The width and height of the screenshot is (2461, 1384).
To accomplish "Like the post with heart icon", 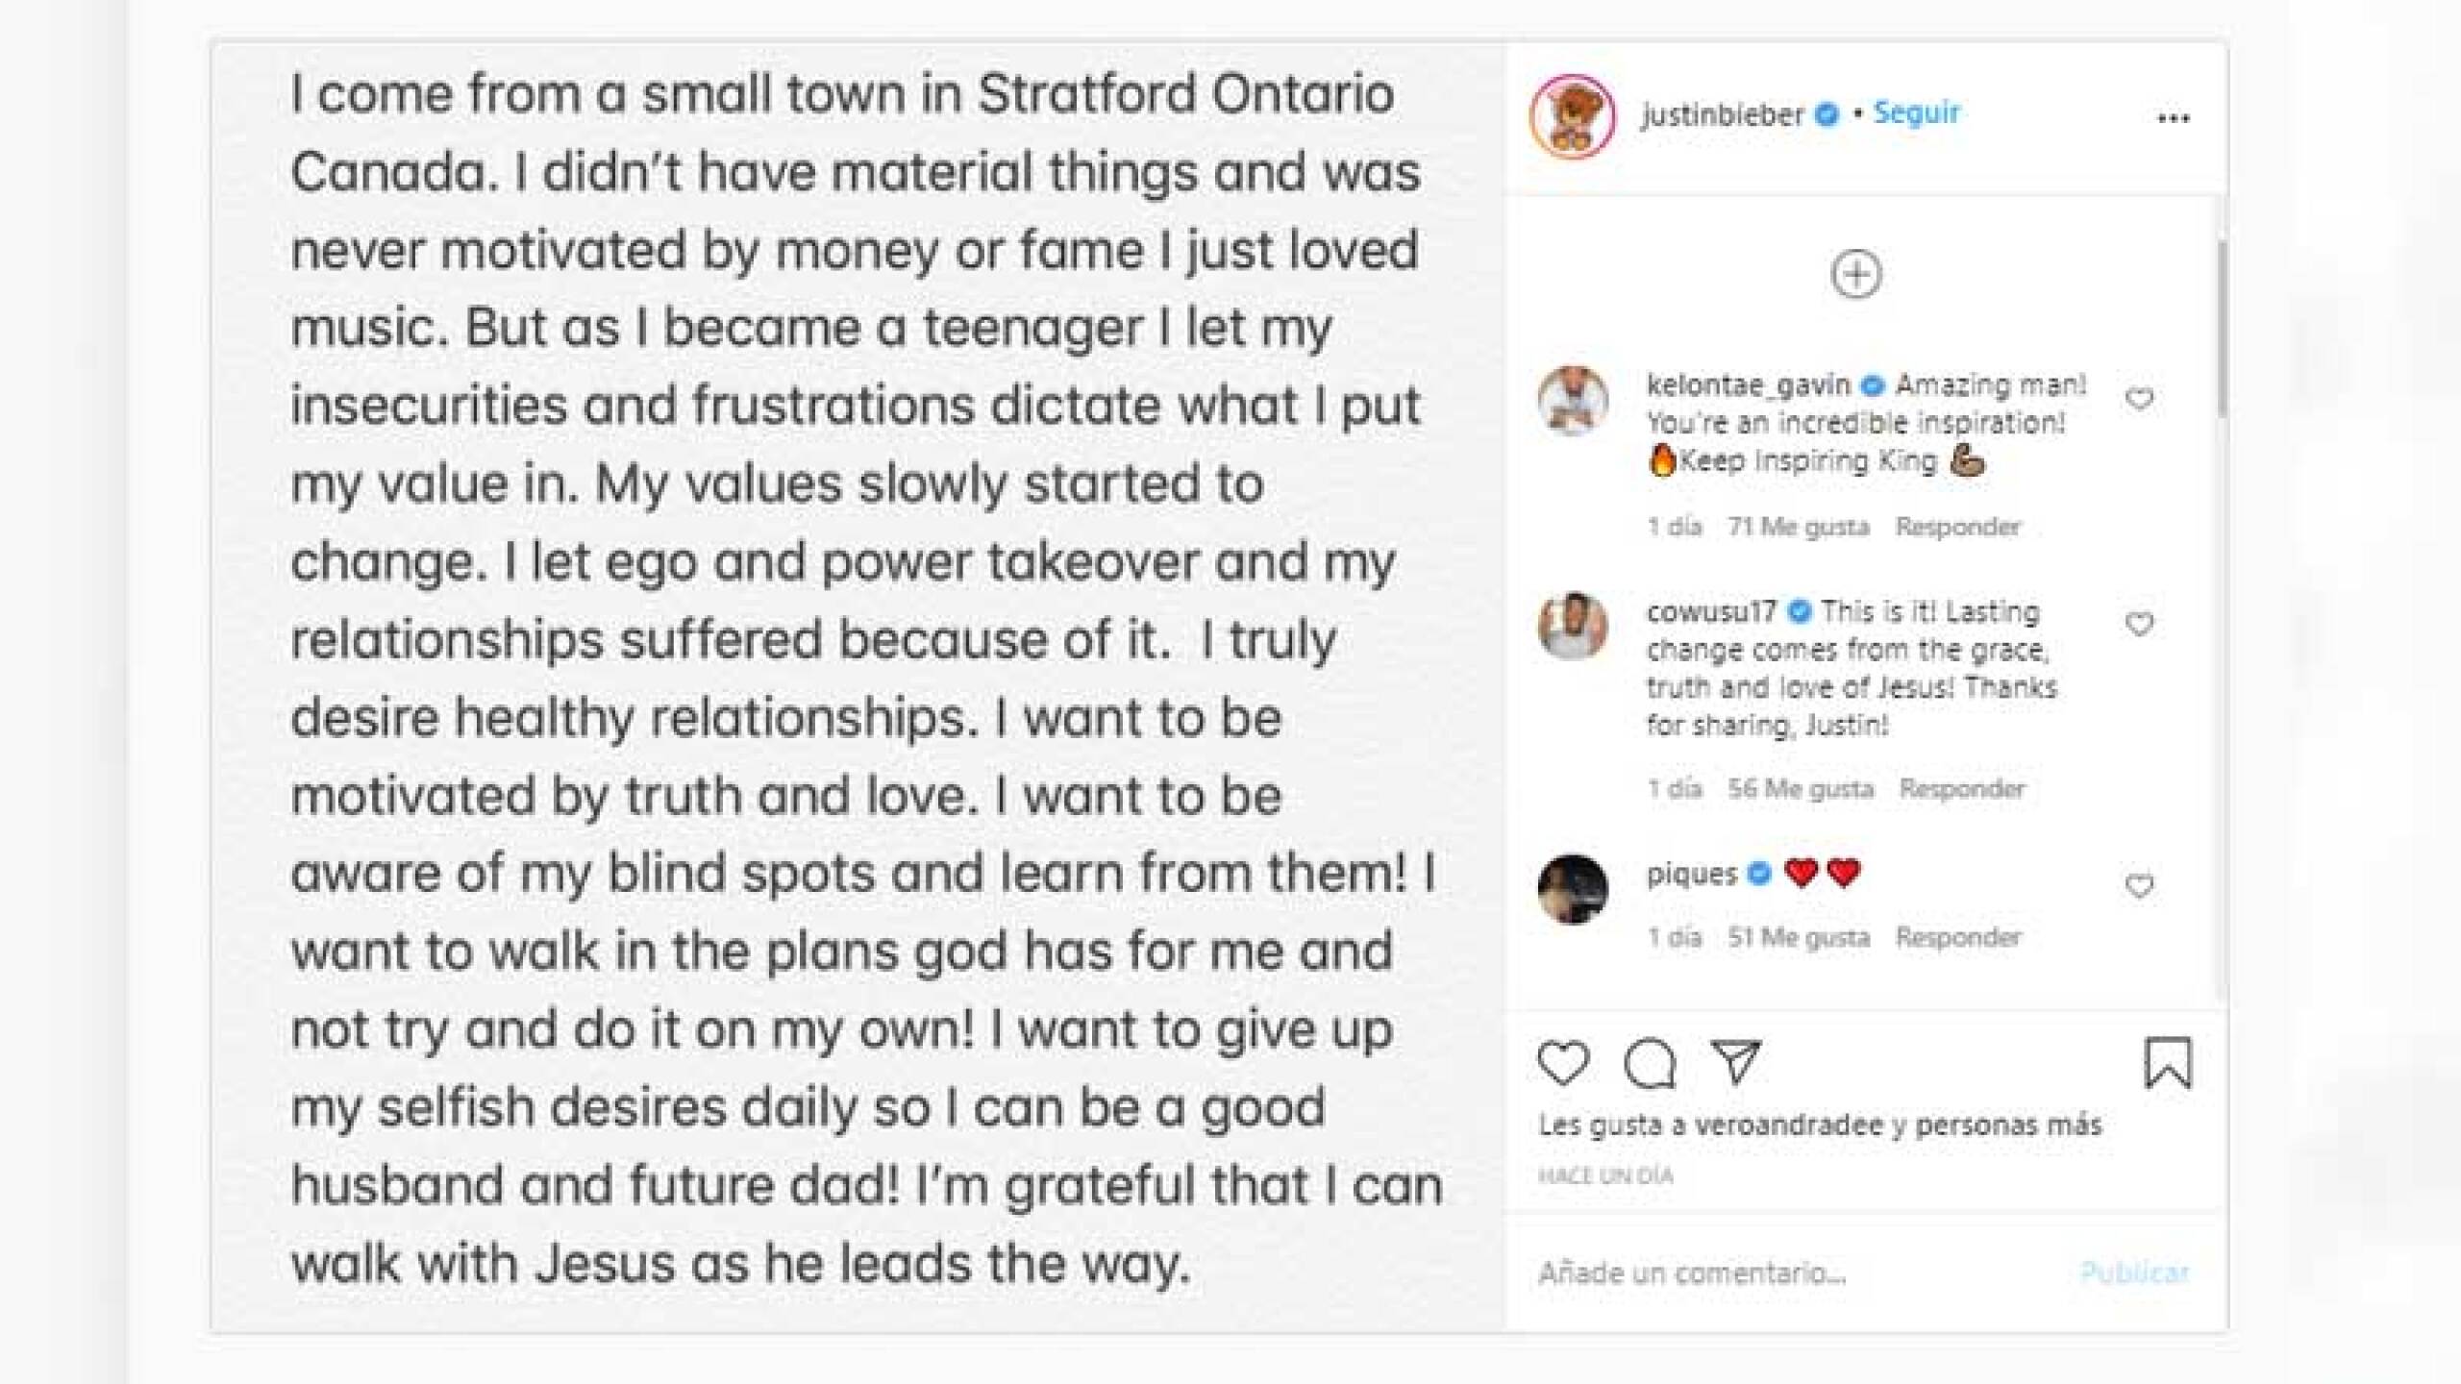I will [x=1563, y=1063].
